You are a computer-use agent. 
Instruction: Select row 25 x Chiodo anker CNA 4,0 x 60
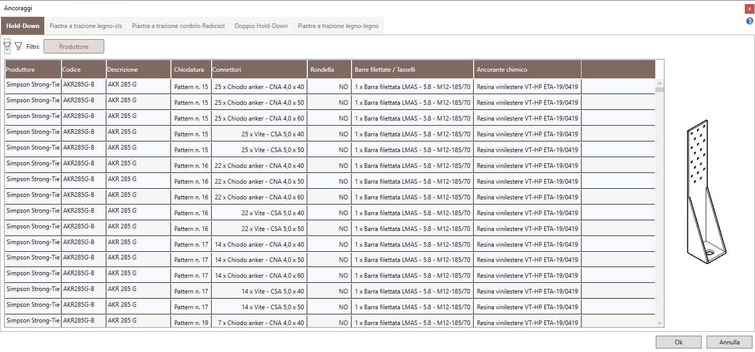(330, 118)
